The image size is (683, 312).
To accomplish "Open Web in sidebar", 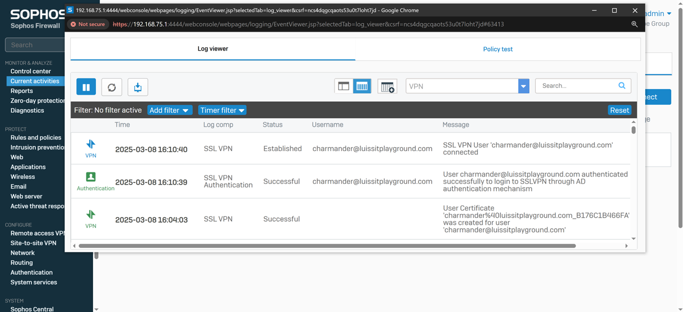I will pos(17,157).
